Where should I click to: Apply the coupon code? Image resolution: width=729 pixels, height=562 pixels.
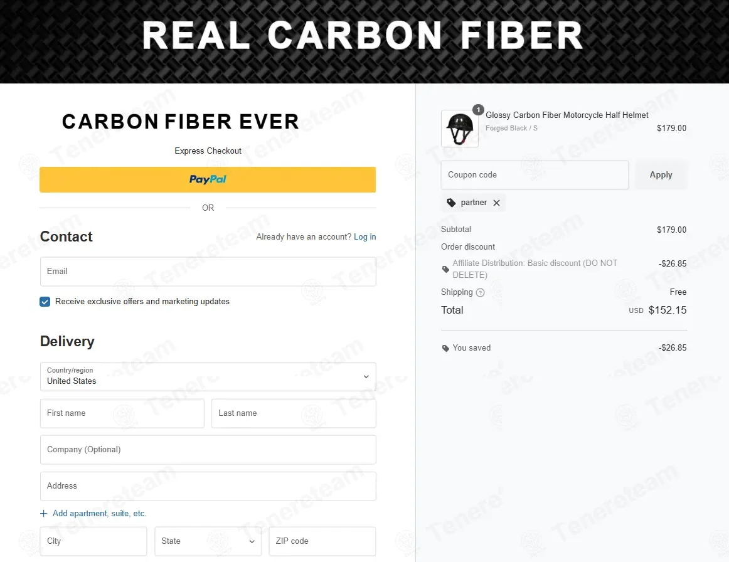tap(661, 175)
